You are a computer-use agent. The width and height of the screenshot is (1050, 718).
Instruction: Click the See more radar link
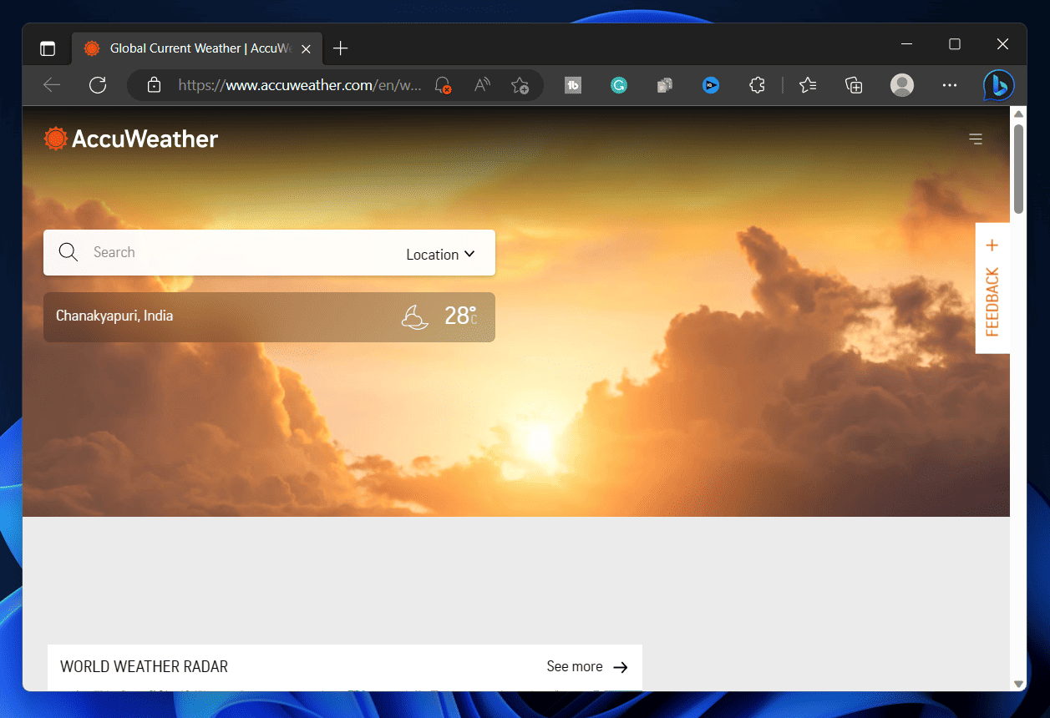tap(586, 666)
